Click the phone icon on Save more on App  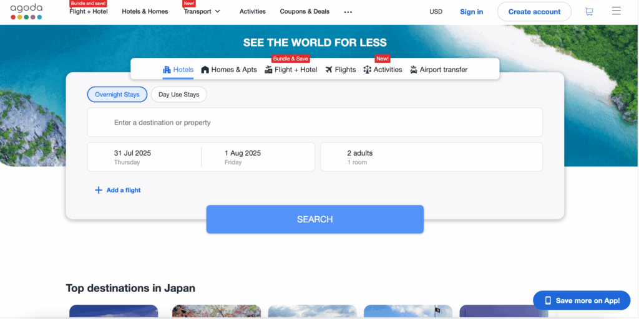pos(548,300)
